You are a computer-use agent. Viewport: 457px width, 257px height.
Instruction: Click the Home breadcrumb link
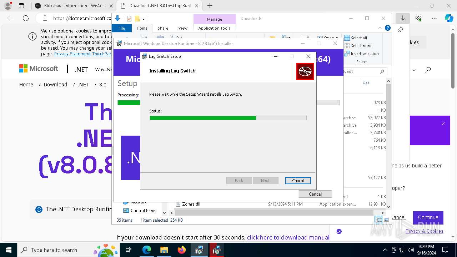26,85
